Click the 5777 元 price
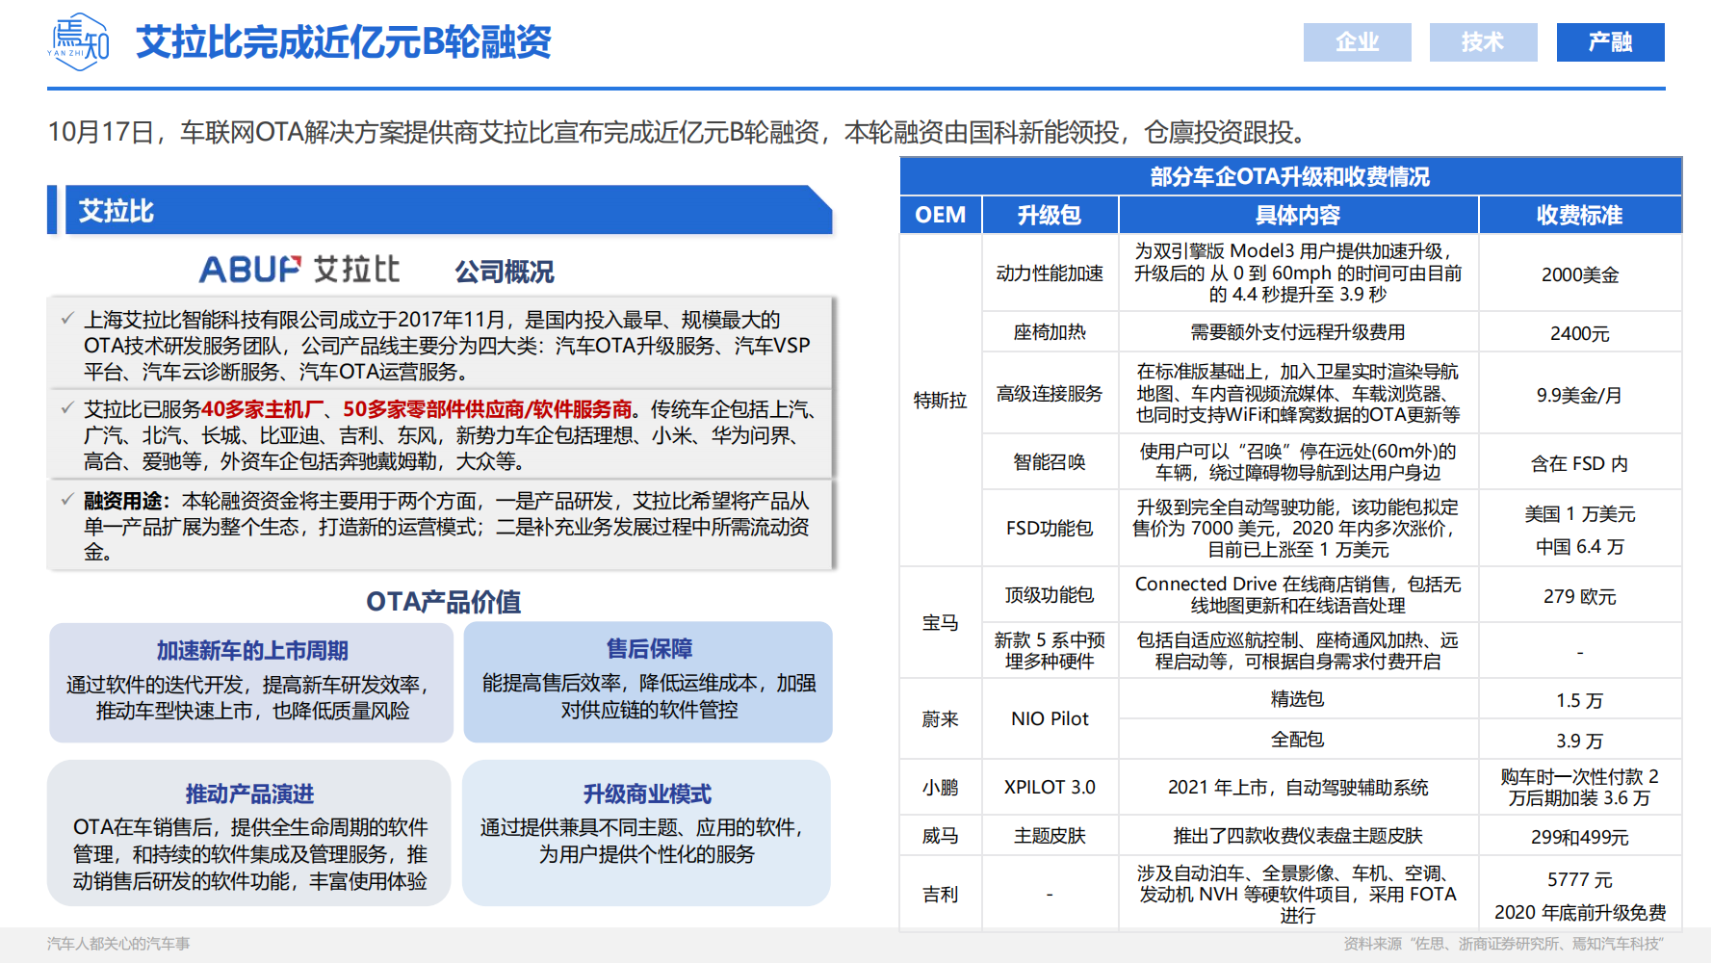Image resolution: width=1712 pixels, height=963 pixels. (1580, 880)
